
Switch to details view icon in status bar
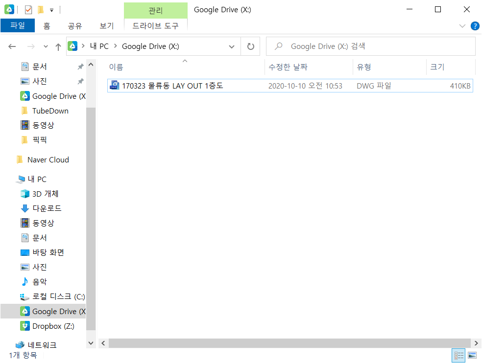coord(458,355)
